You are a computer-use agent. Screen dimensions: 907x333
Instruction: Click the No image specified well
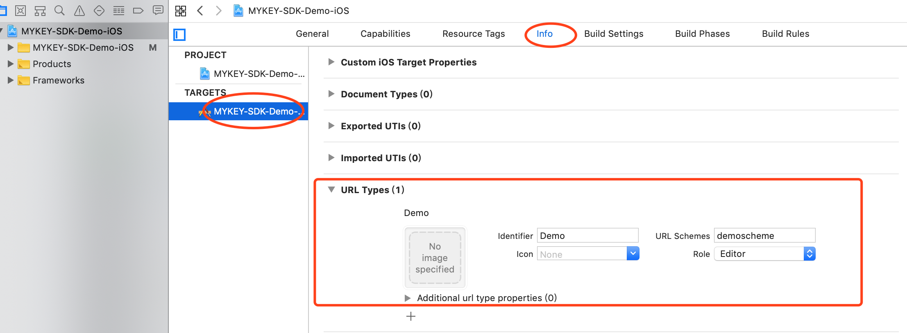[x=435, y=258]
